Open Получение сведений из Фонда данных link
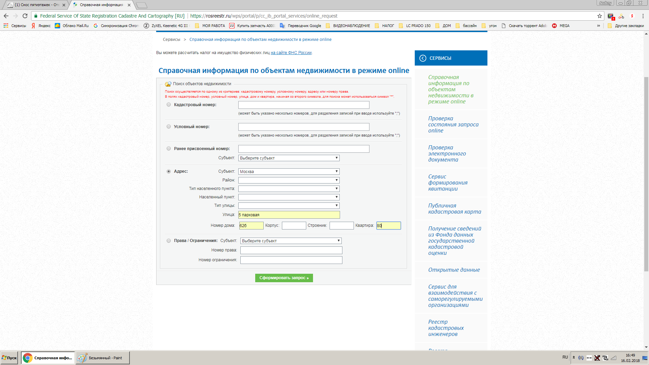Screen dimensions: 649x365 [x=454, y=241]
